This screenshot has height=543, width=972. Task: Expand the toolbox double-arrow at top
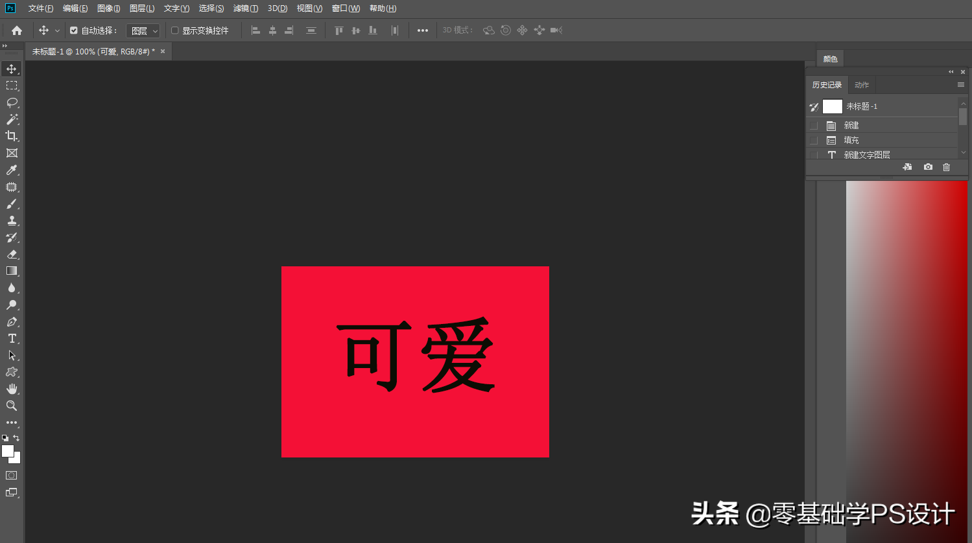click(5, 46)
